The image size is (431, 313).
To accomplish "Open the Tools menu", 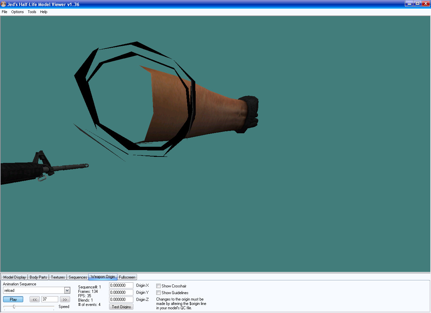I will (x=32, y=12).
